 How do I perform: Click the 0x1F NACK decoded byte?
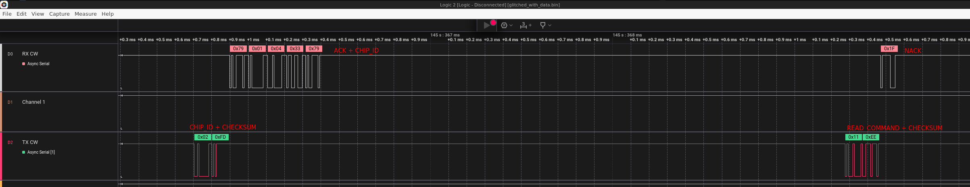click(889, 49)
